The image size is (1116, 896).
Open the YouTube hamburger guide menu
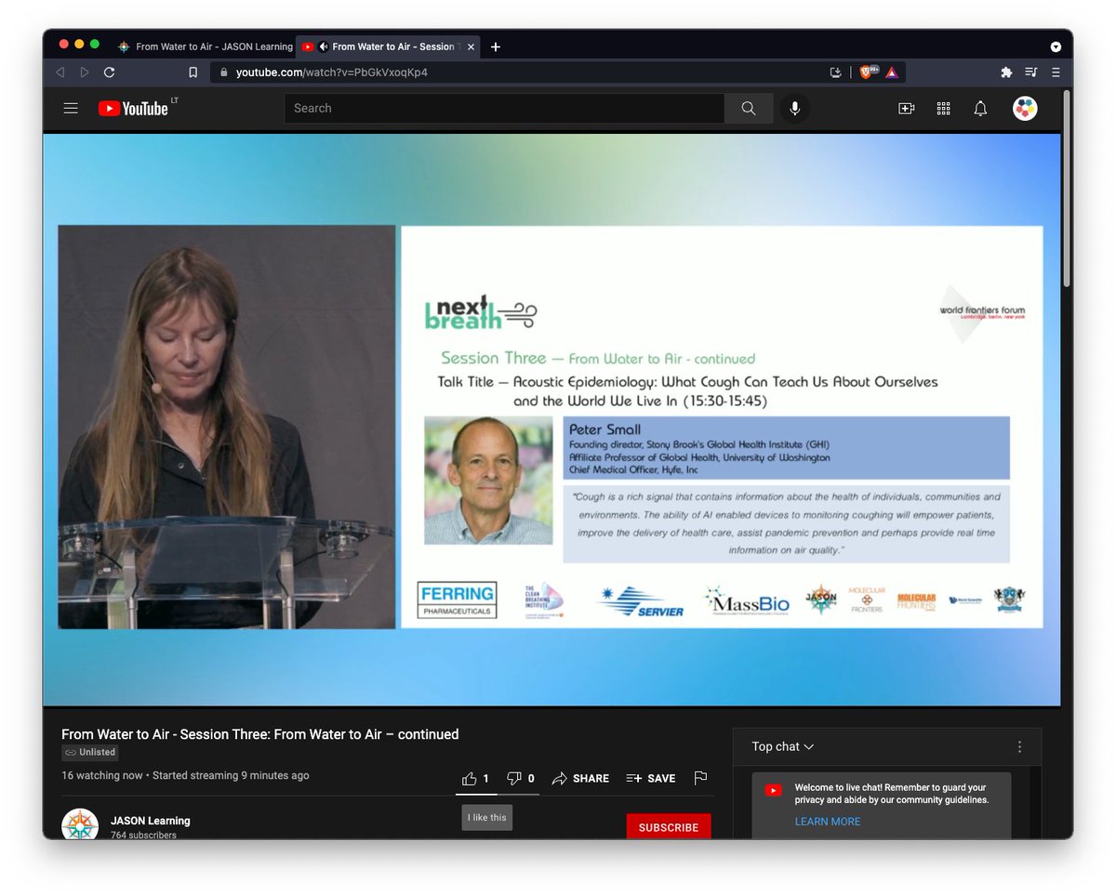(x=71, y=109)
